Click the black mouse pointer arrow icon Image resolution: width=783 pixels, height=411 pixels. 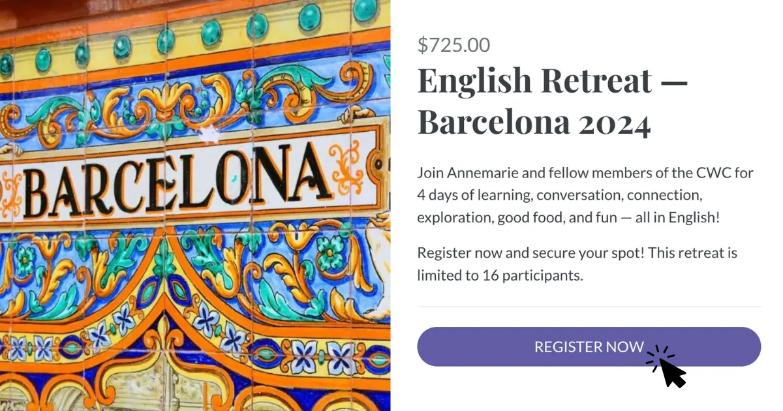[673, 372]
